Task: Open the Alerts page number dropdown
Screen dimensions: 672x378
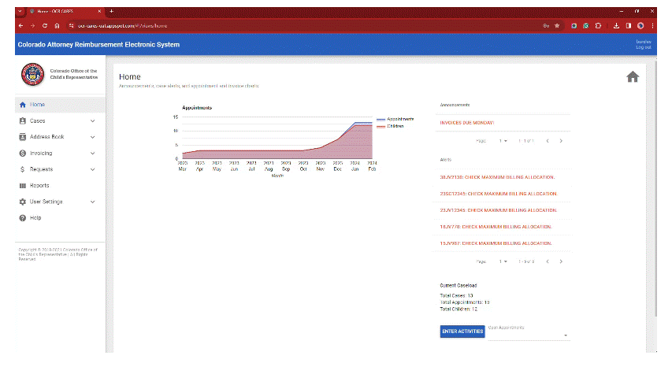Action: tap(503, 261)
